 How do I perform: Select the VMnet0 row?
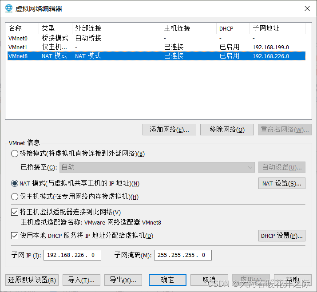click(x=156, y=38)
